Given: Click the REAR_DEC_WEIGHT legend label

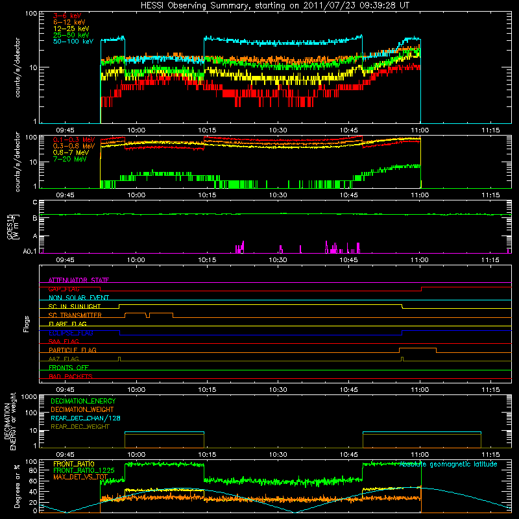Looking at the screenshot, I should pos(80,427).
